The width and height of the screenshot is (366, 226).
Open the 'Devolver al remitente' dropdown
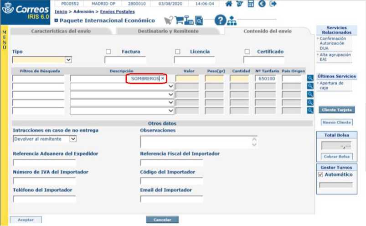click(x=73, y=139)
